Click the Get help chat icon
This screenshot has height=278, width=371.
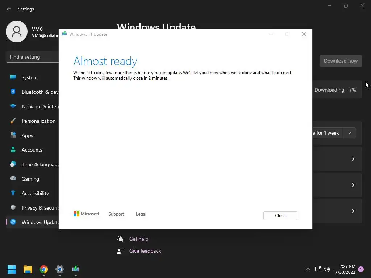pos(120,239)
